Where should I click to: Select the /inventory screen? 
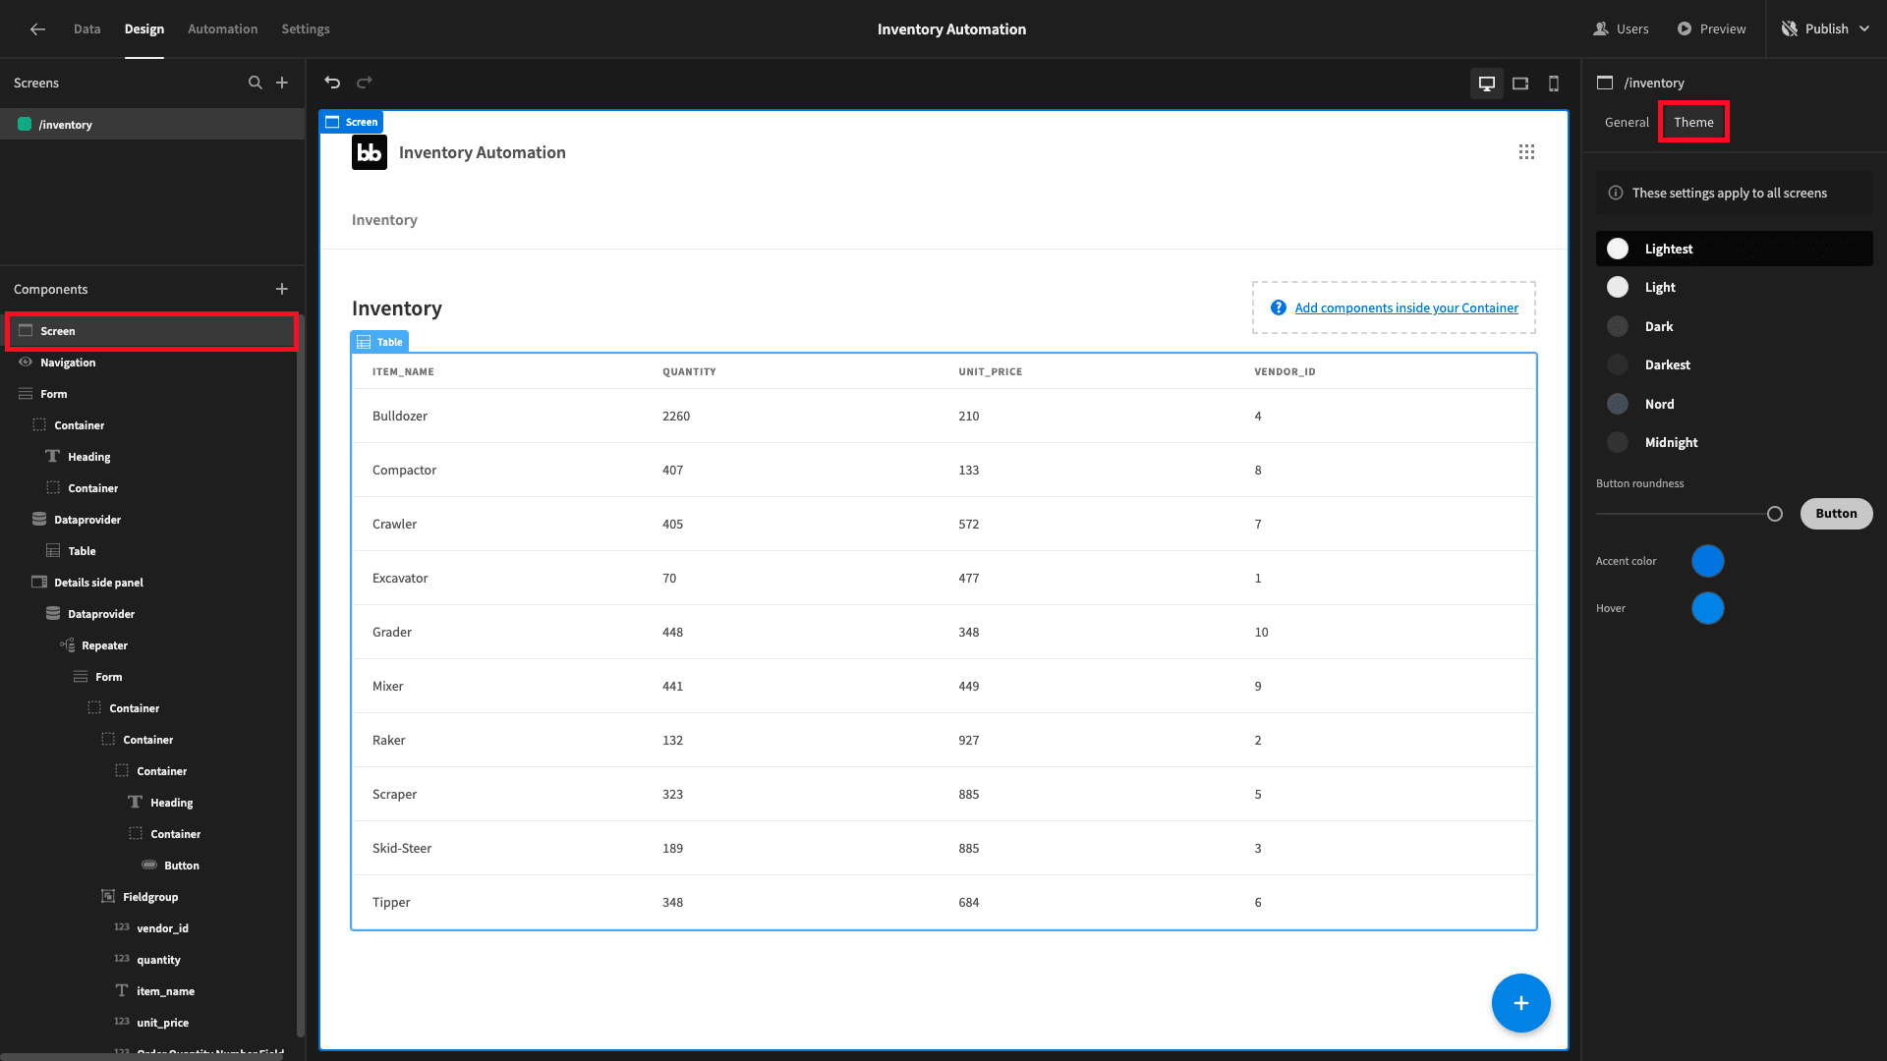tap(152, 124)
